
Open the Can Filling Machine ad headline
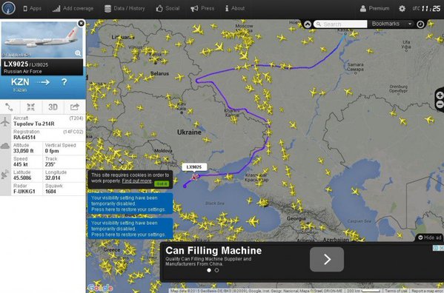pyautogui.click(x=213, y=251)
